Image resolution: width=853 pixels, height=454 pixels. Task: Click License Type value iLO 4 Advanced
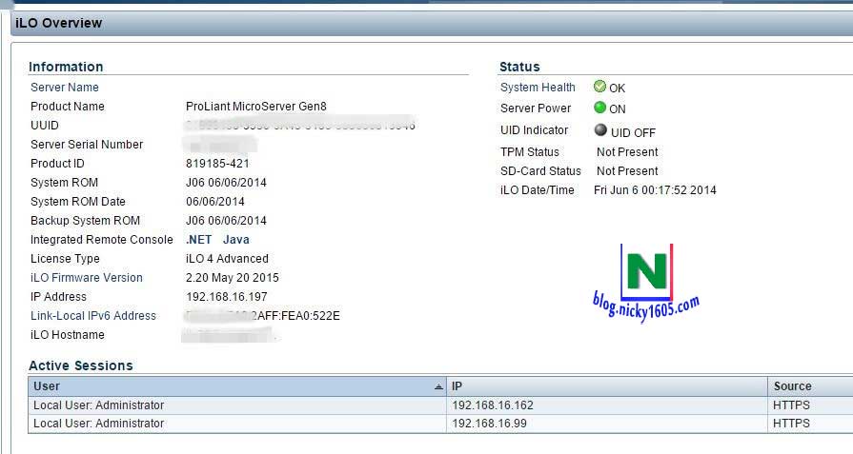227,259
